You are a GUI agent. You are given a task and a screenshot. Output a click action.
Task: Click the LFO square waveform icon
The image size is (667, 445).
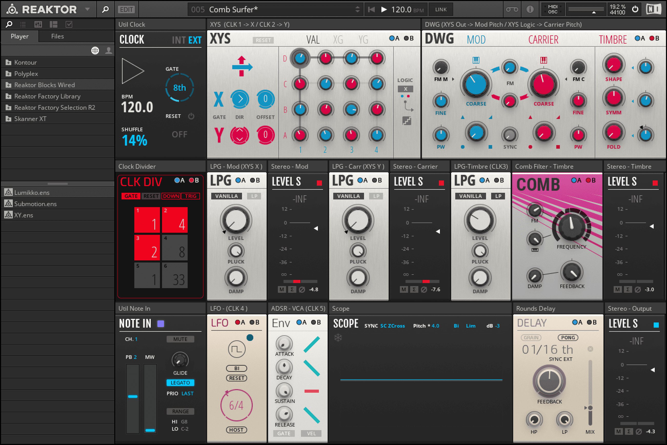(x=237, y=349)
